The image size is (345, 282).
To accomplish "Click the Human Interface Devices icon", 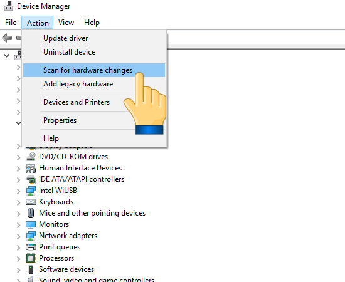I will (31, 168).
